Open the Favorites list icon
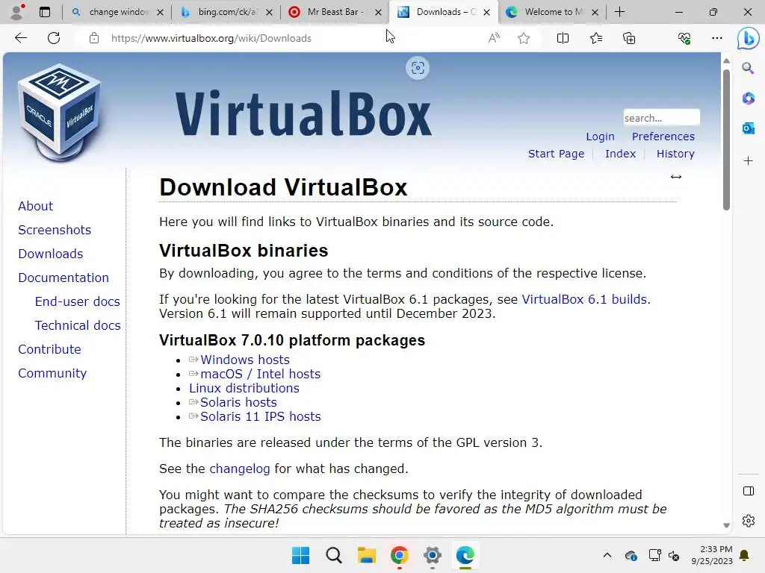This screenshot has width=765, height=573. tap(595, 38)
